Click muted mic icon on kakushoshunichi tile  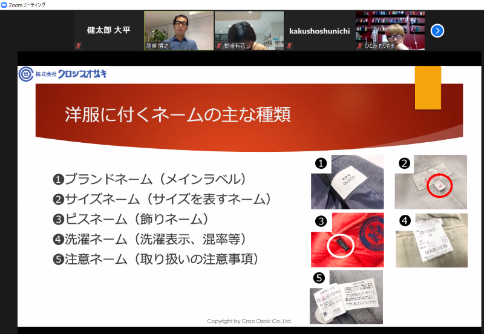click(289, 45)
